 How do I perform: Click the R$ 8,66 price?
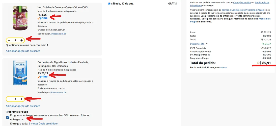[42, 15]
